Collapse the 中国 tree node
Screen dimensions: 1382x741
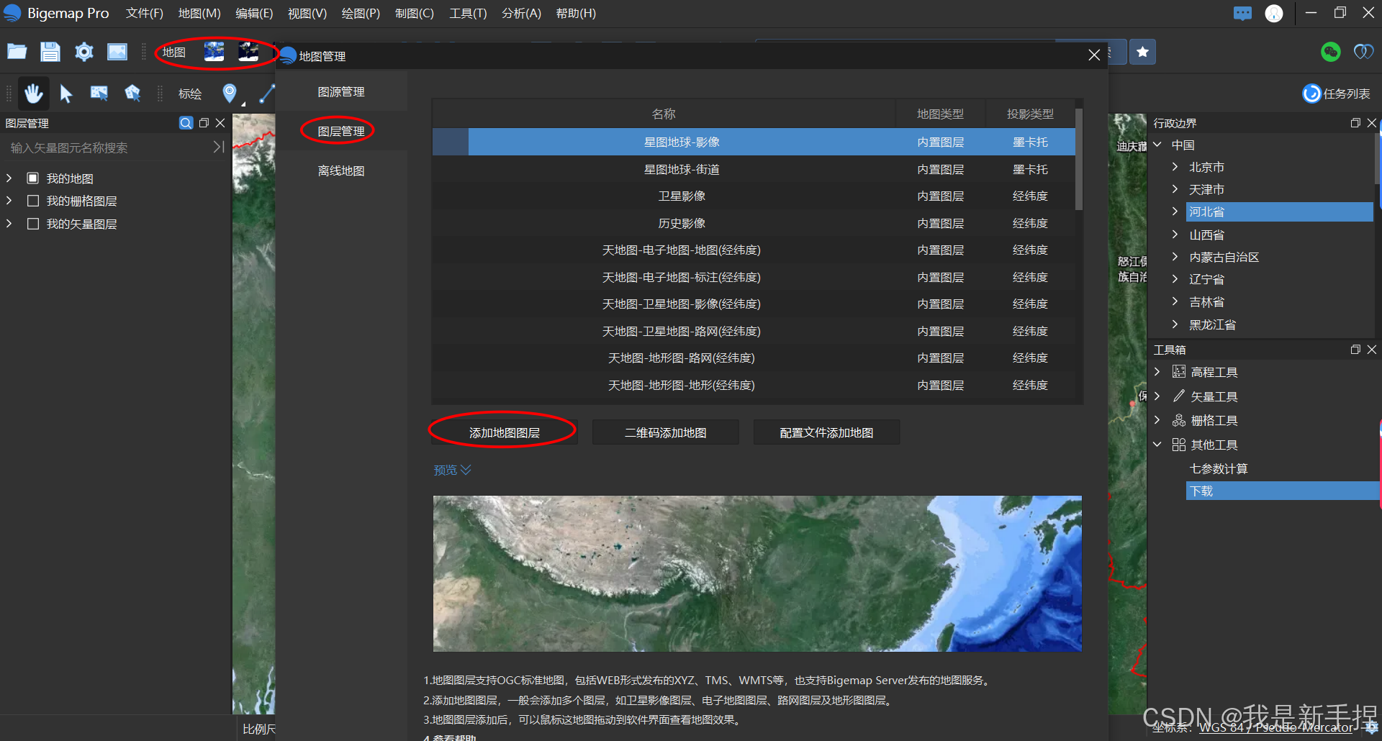1157,145
